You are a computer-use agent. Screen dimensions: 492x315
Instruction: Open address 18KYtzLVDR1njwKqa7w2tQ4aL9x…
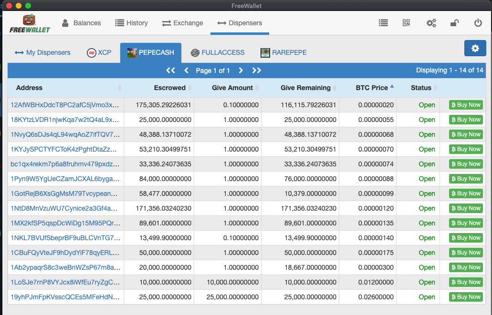click(64, 120)
